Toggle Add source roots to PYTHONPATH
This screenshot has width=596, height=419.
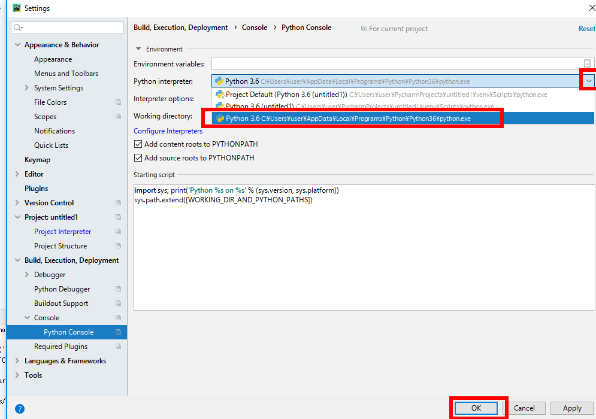pyautogui.click(x=138, y=158)
